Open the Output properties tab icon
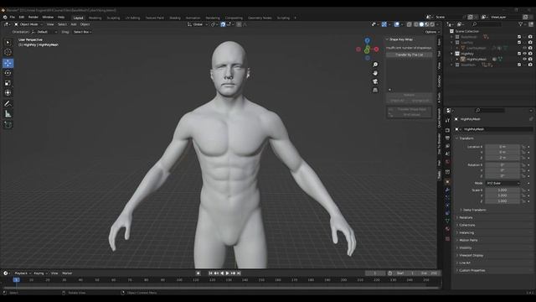This screenshot has height=302, width=536. (x=447, y=138)
